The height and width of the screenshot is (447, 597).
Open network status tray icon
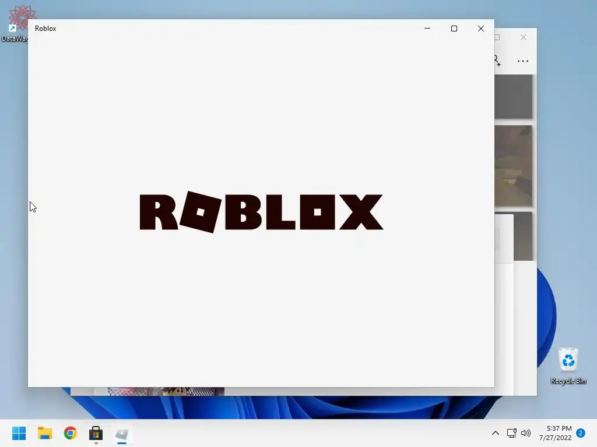[511, 433]
